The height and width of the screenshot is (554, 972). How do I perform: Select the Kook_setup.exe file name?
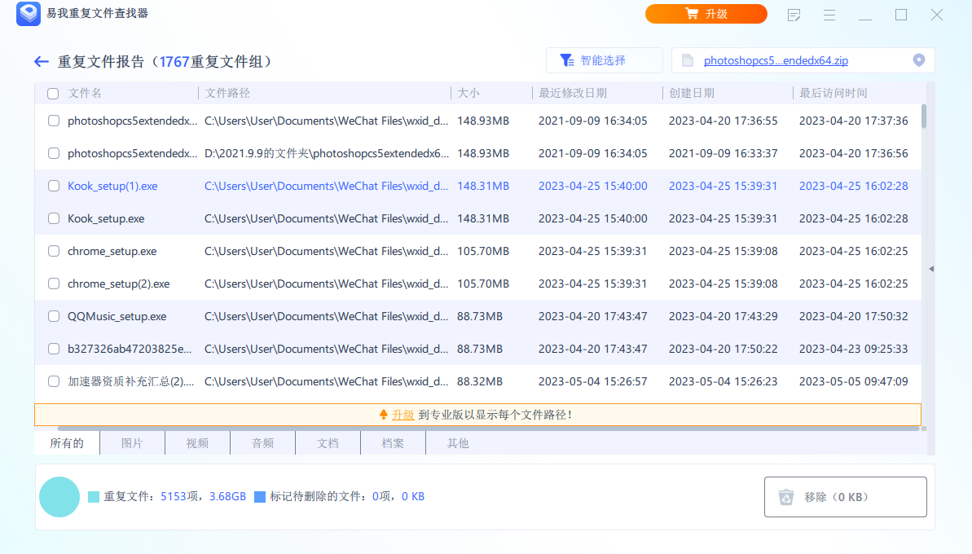[106, 218]
